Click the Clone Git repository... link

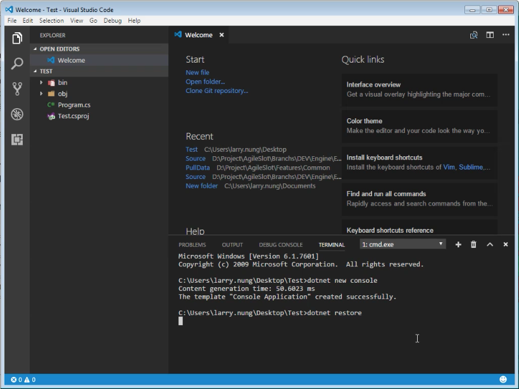pos(217,90)
